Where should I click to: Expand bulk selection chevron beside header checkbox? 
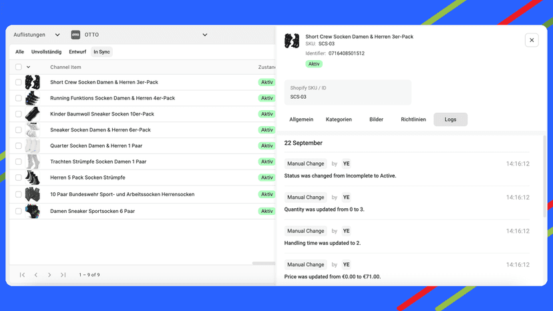pyautogui.click(x=28, y=67)
